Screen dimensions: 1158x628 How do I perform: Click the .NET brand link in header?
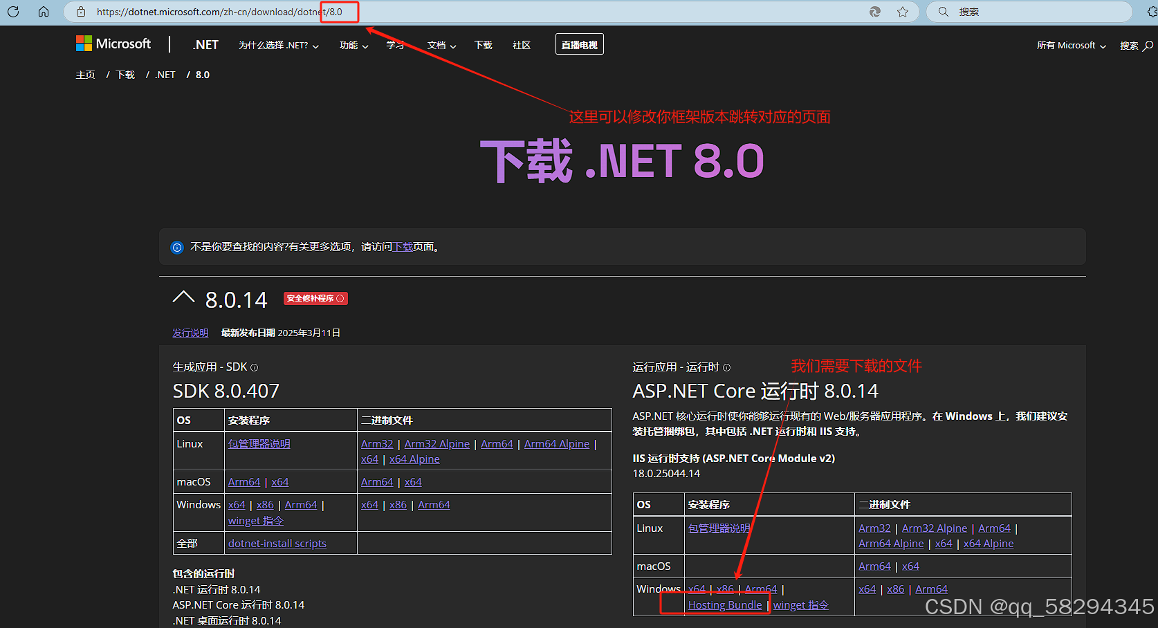pos(205,45)
